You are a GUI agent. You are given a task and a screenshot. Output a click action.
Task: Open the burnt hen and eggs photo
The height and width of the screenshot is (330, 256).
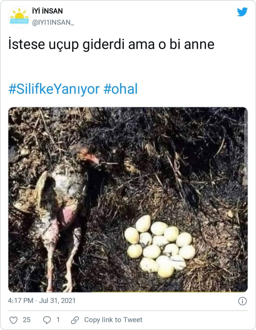click(128, 200)
